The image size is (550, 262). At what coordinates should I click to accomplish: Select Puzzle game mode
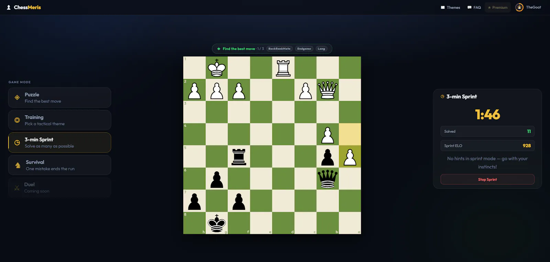point(59,98)
